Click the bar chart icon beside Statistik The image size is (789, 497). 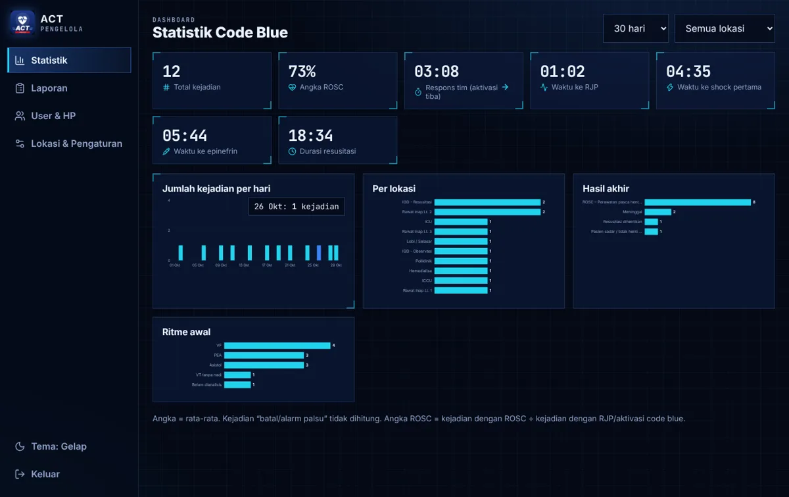(x=20, y=61)
